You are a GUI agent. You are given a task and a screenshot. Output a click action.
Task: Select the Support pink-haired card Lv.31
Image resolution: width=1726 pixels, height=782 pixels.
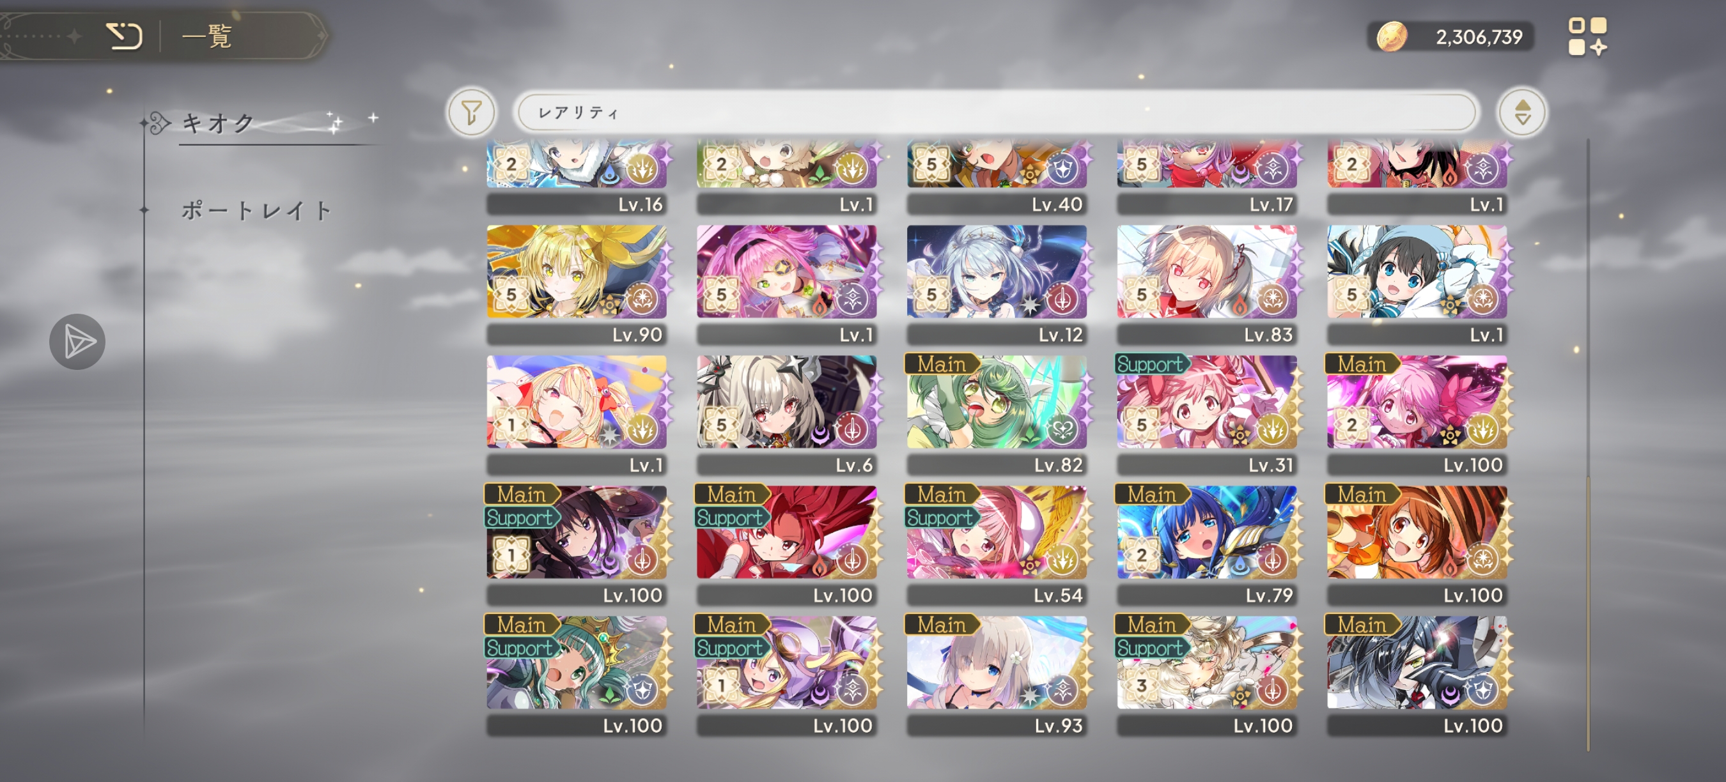click(x=1207, y=414)
